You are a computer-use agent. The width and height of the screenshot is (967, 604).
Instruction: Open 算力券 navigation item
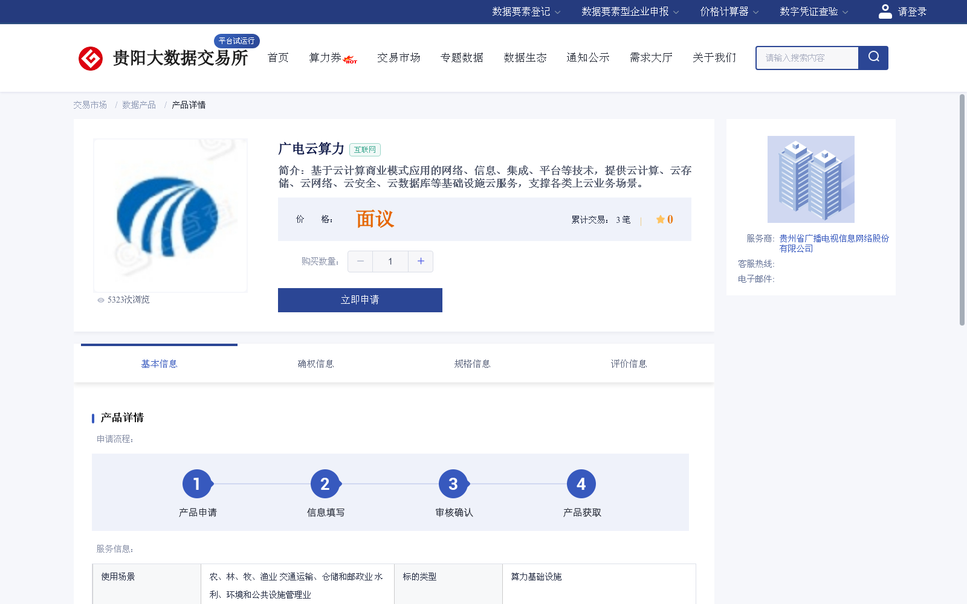click(325, 57)
